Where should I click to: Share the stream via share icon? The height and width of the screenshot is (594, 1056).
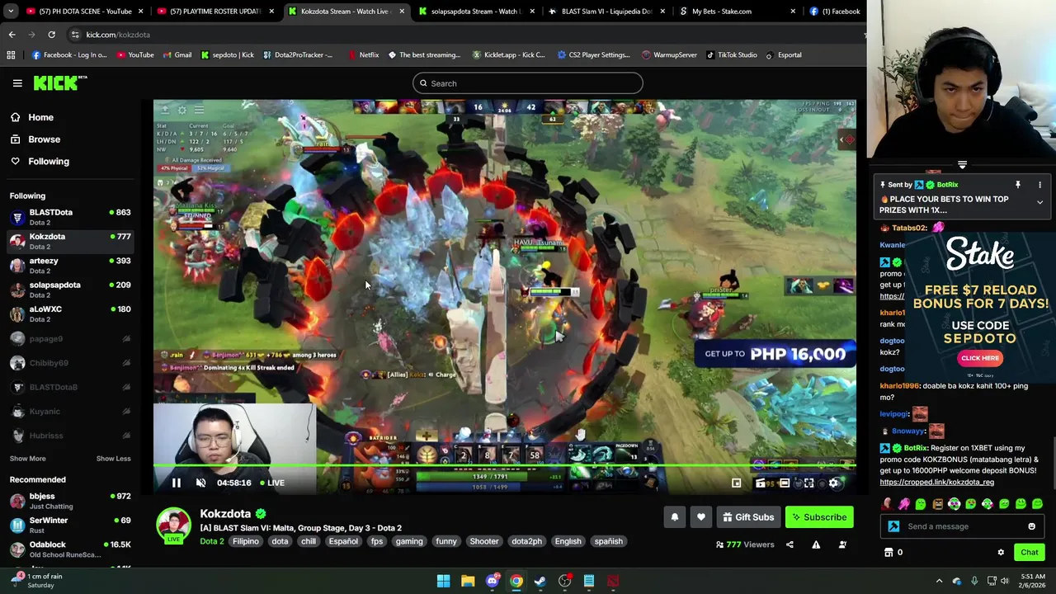(x=790, y=544)
